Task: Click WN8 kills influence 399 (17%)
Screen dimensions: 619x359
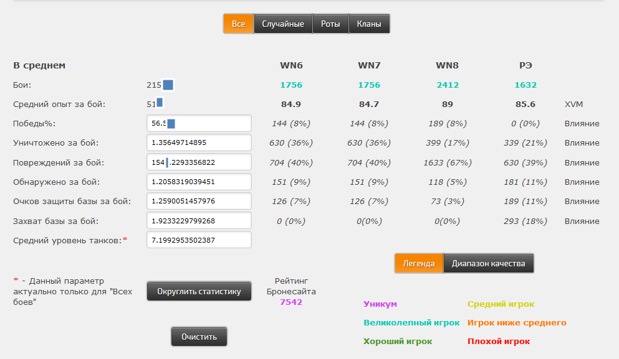Action: click(x=448, y=142)
